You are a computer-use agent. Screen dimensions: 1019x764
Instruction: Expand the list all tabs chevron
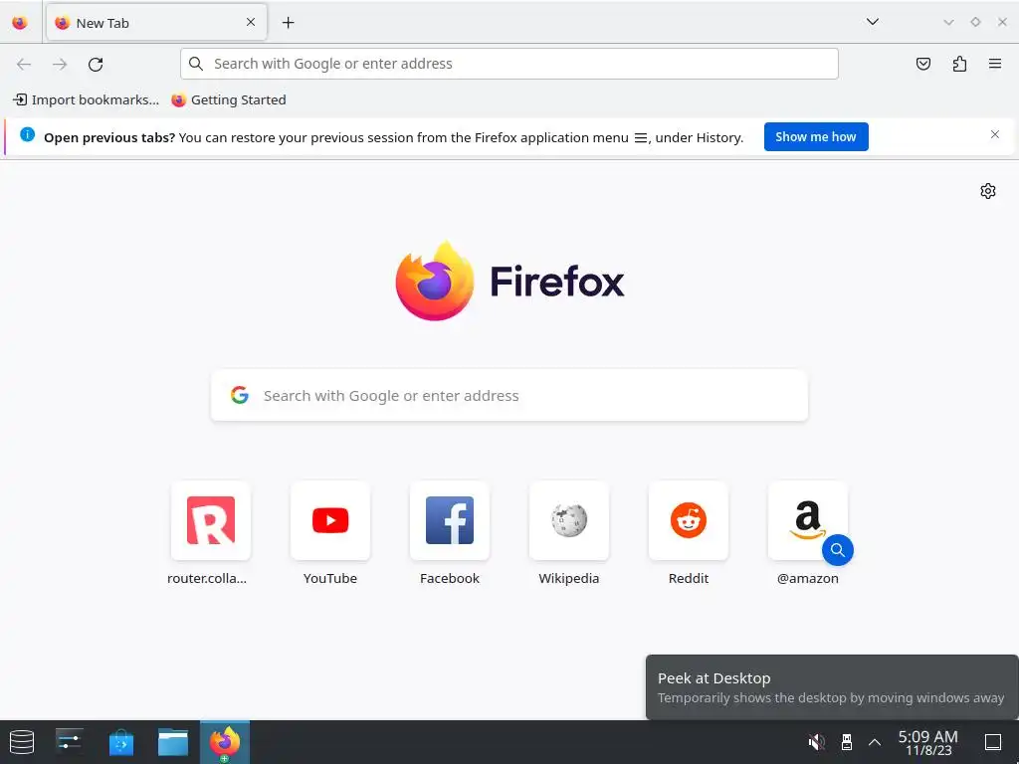click(872, 22)
